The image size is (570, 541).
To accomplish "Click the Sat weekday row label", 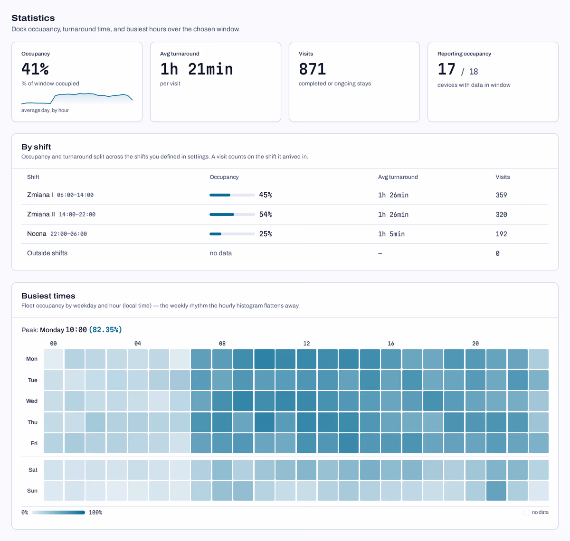I will [x=33, y=470].
